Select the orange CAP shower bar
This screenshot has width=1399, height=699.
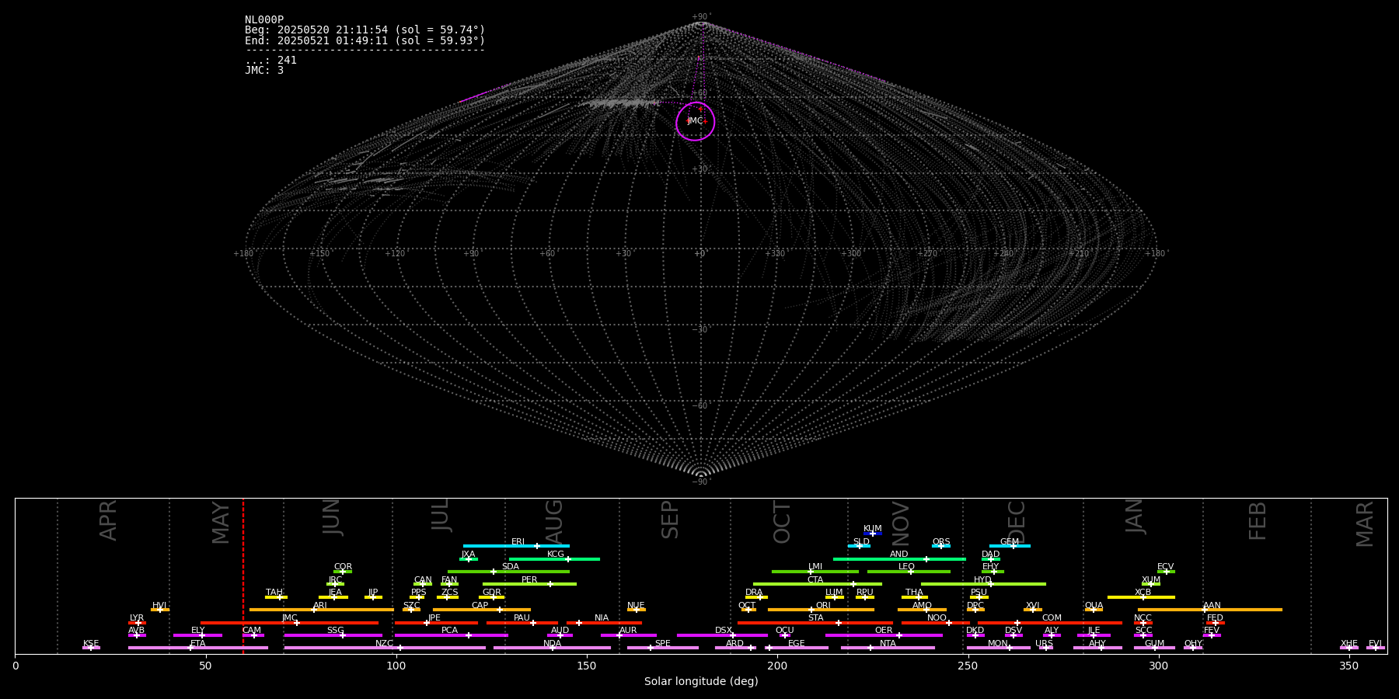click(482, 610)
